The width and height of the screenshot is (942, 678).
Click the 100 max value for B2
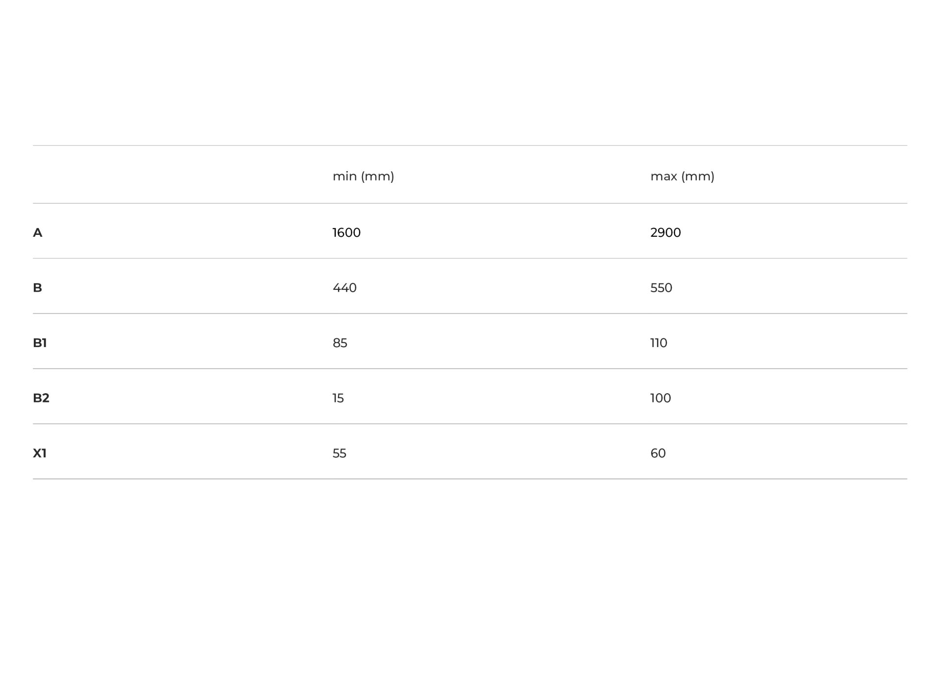(660, 398)
